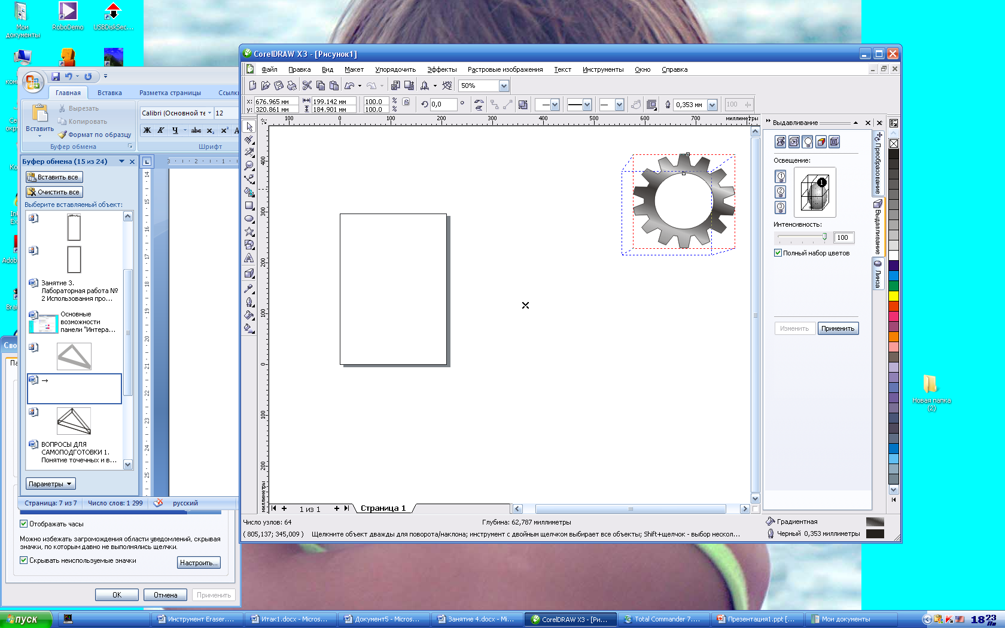The width and height of the screenshot is (1005, 628).
Task: Click the Paste icon in CorelDRAW toolbar
Action: pyautogui.click(x=334, y=86)
